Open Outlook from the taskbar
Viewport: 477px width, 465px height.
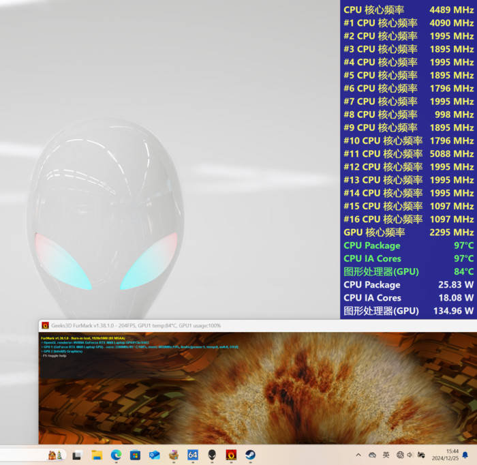click(x=155, y=455)
